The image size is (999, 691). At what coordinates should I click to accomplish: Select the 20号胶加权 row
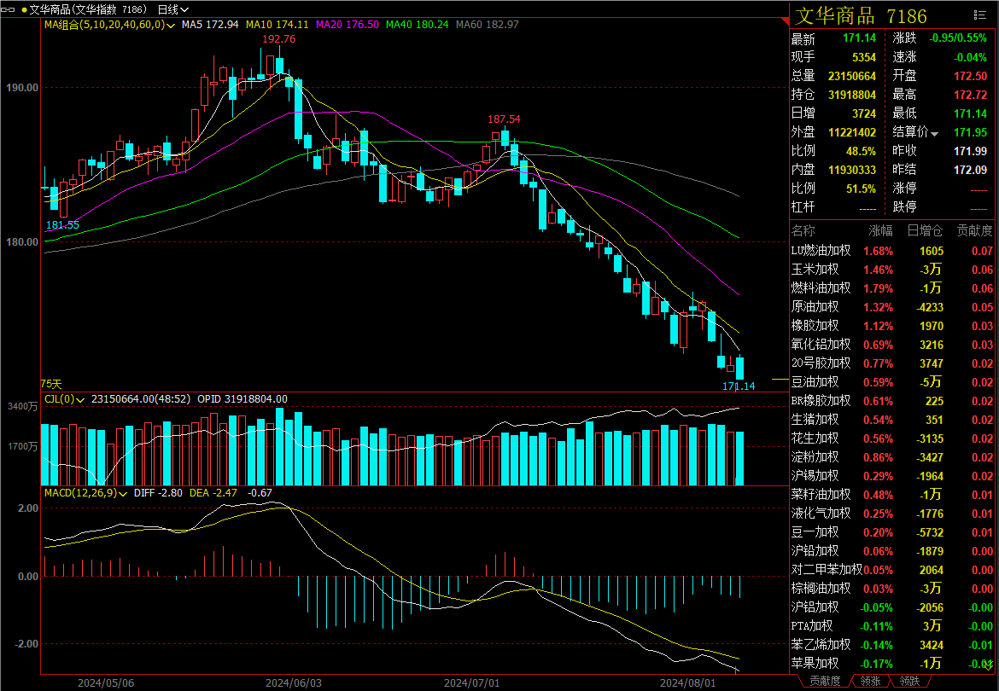coord(892,363)
